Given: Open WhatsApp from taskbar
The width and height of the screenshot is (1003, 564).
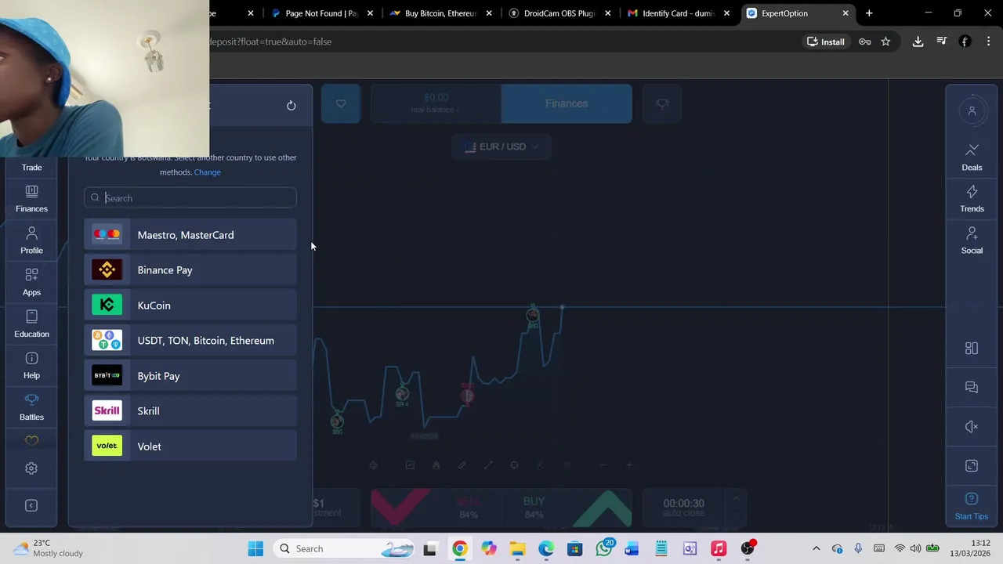Looking at the screenshot, I should click(603, 548).
